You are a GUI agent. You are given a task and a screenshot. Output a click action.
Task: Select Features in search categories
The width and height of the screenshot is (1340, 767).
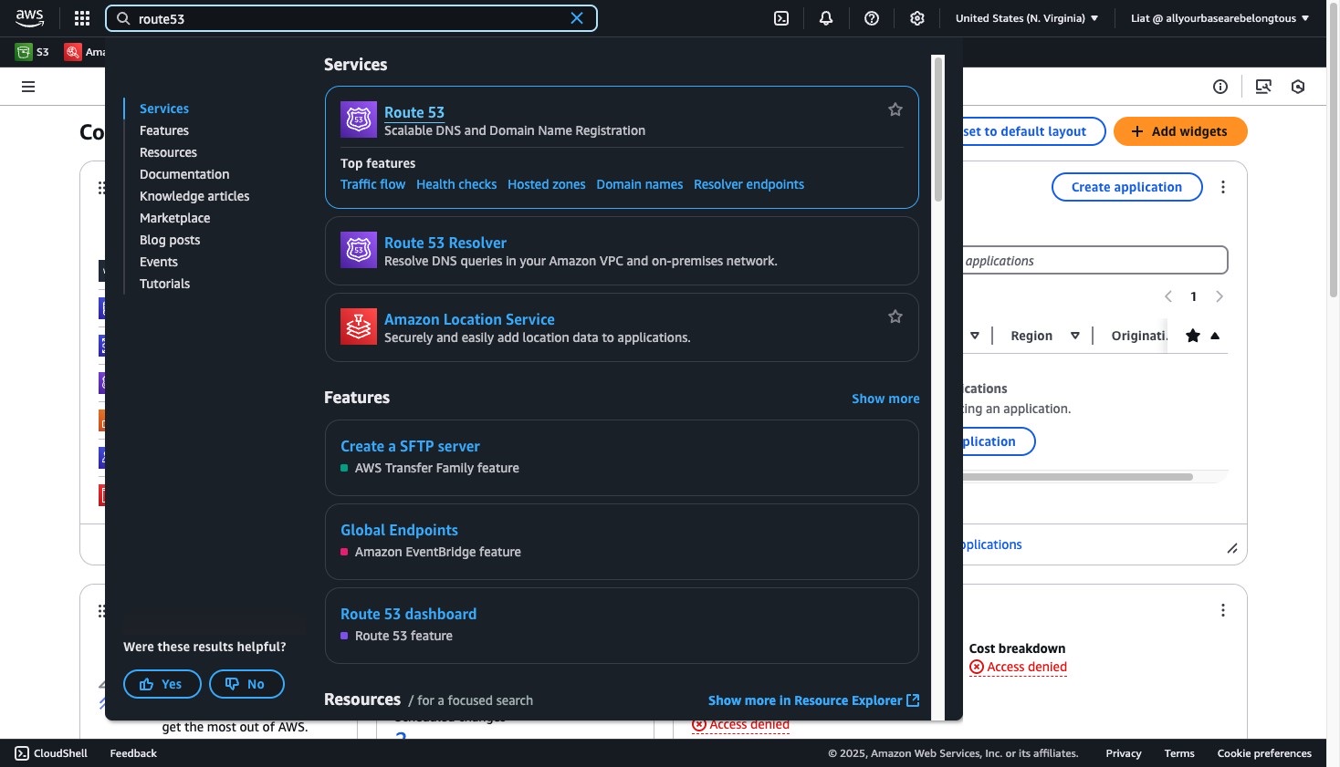(164, 130)
